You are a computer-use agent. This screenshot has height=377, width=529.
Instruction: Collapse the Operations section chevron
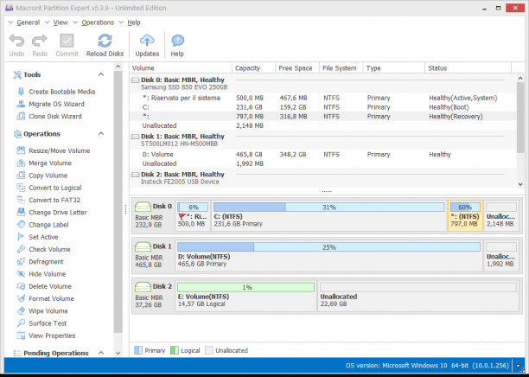pyautogui.click(x=101, y=134)
